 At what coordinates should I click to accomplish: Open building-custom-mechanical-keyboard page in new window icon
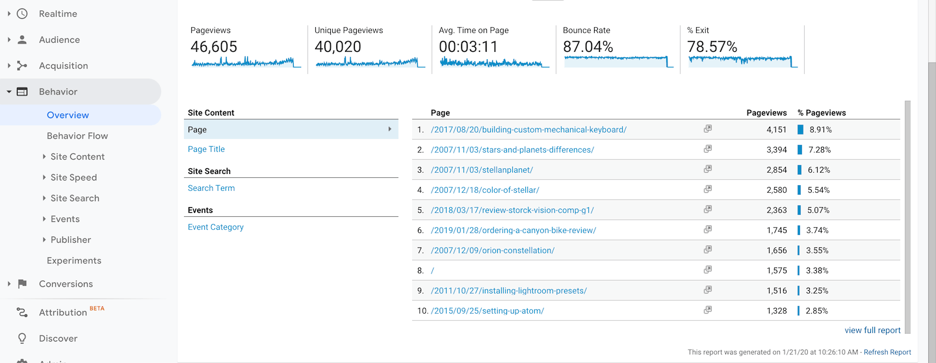coord(707,129)
